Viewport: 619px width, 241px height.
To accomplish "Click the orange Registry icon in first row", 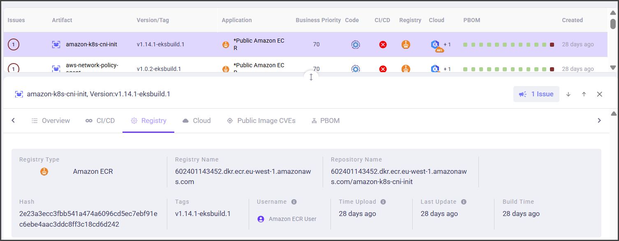I will click(x=406, y=45).
